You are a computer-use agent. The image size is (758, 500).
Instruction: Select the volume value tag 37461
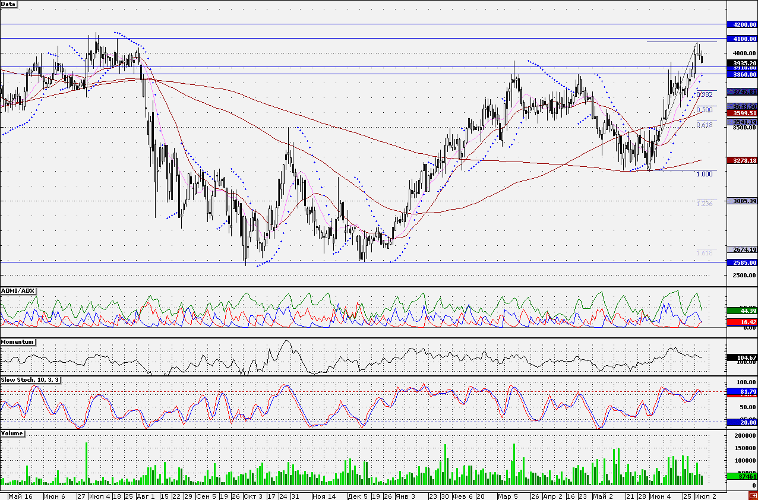[743, 476]
